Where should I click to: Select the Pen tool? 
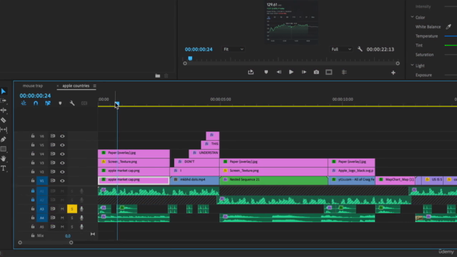[x=4, y=139]
